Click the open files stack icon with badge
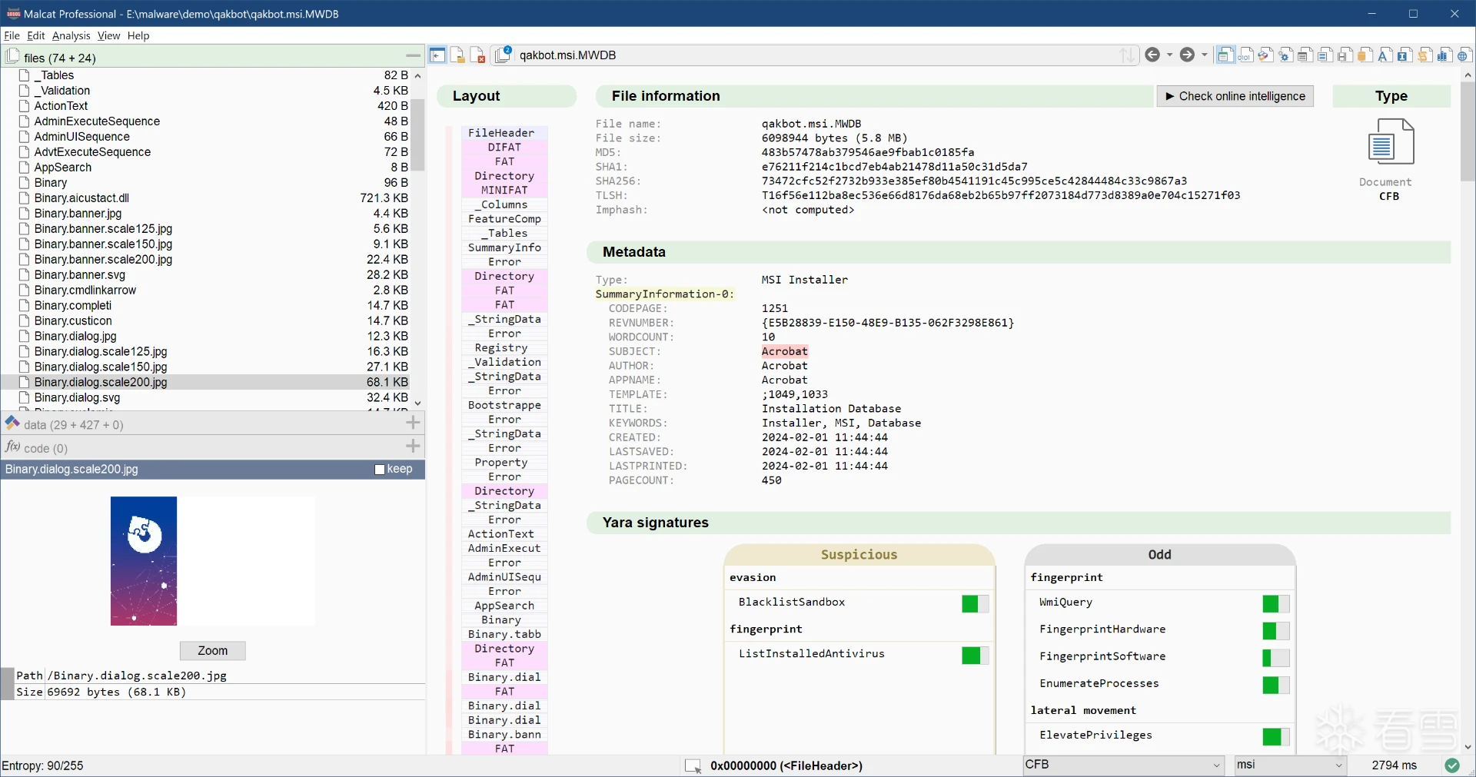Screen dimensions: 1476x777 pyautogui.click(x=504, y=55)
